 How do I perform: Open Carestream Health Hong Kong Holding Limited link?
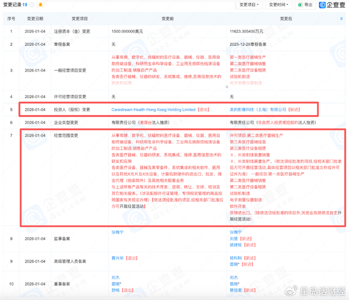154,110
